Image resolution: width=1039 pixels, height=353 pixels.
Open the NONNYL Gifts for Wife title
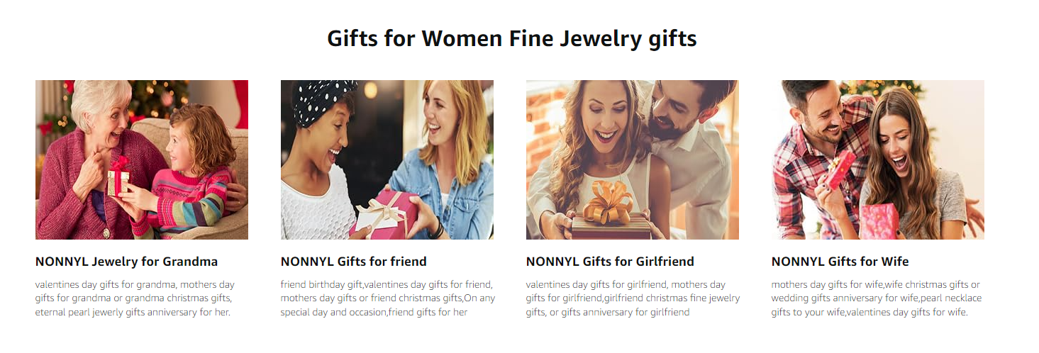tap(840, 262)
